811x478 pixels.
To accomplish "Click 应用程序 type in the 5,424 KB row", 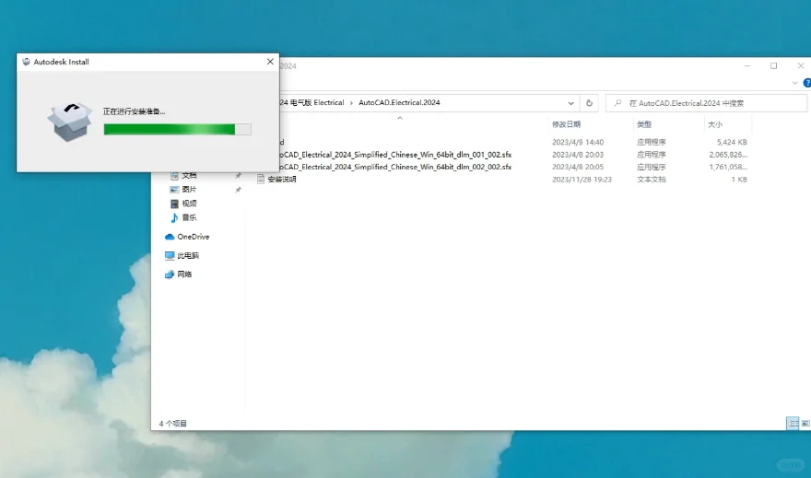I will pyautogui.click(x=652, y=142).
